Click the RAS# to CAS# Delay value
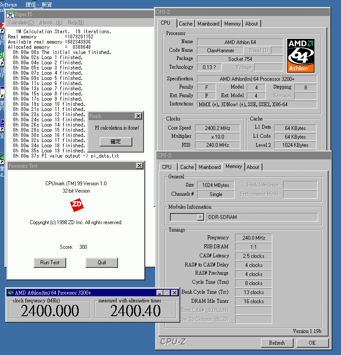 click(254, 265)
